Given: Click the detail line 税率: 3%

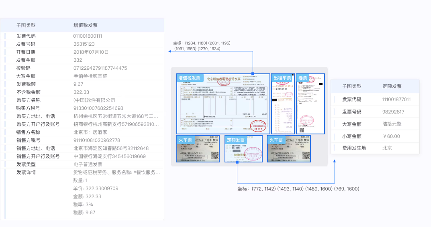Looking at the screenshot, I should pos(83,205).
